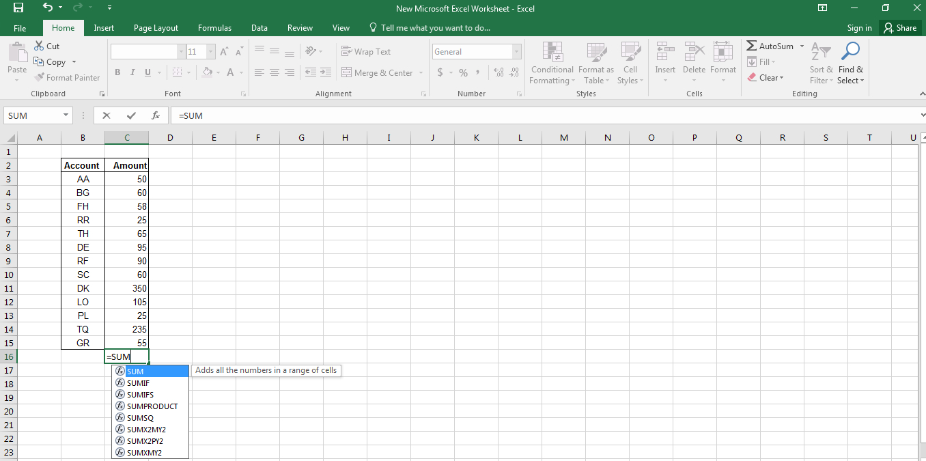This screenshot has height=461, width=926.
Task: Click the Increase Decimal icon
Action: pos(499,72)
